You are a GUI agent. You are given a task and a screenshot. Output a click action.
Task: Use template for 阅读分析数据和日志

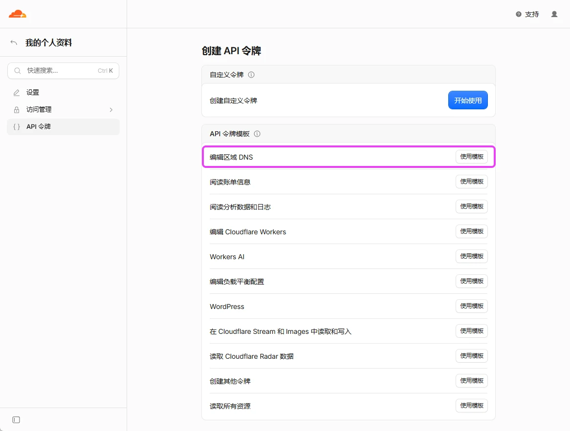point(471,206)
